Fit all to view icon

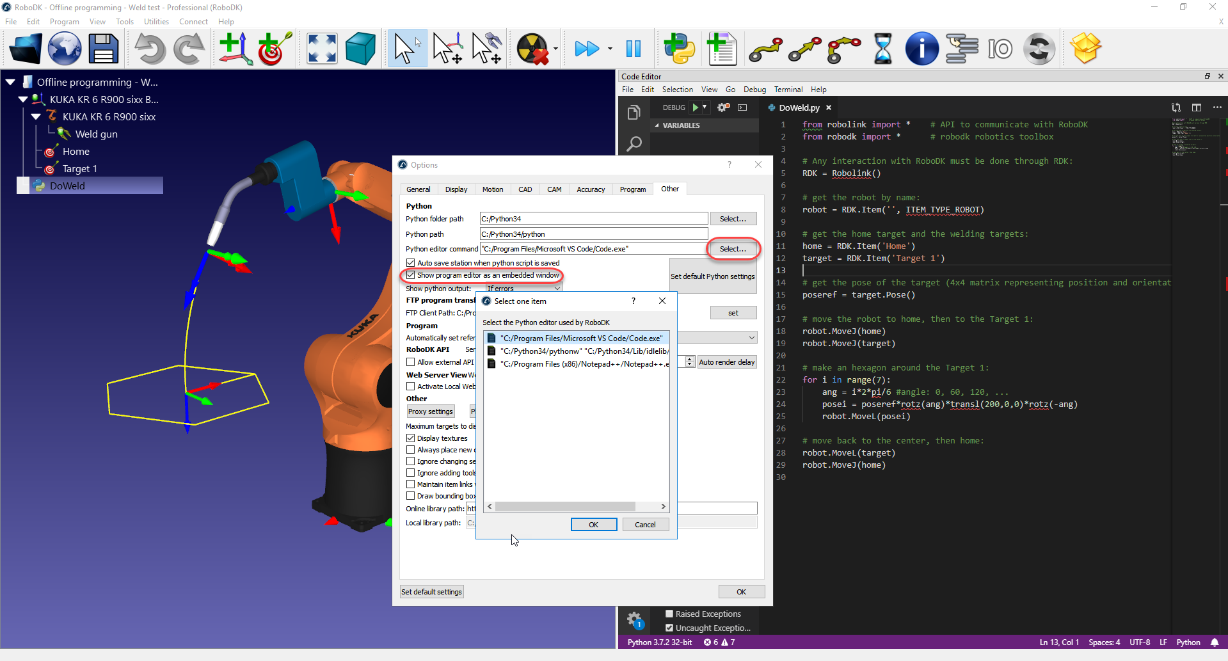(x=322, y=49)
